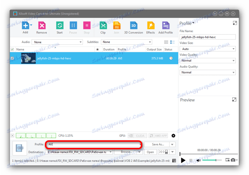Toggle the select-all checkbox in header
Screen dimensions: 249x175
(x=12, y=50)
